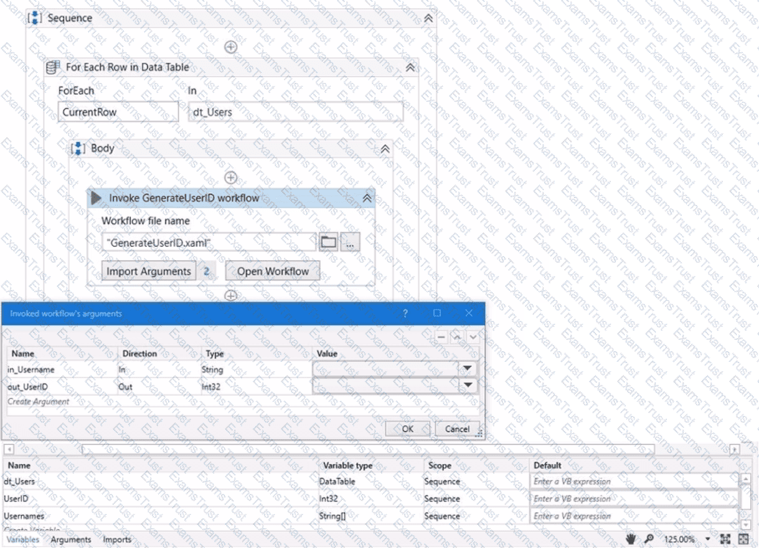This screenshot has width=759, height=548.
Task: Click the Import Arguments button
Action: 149,272
